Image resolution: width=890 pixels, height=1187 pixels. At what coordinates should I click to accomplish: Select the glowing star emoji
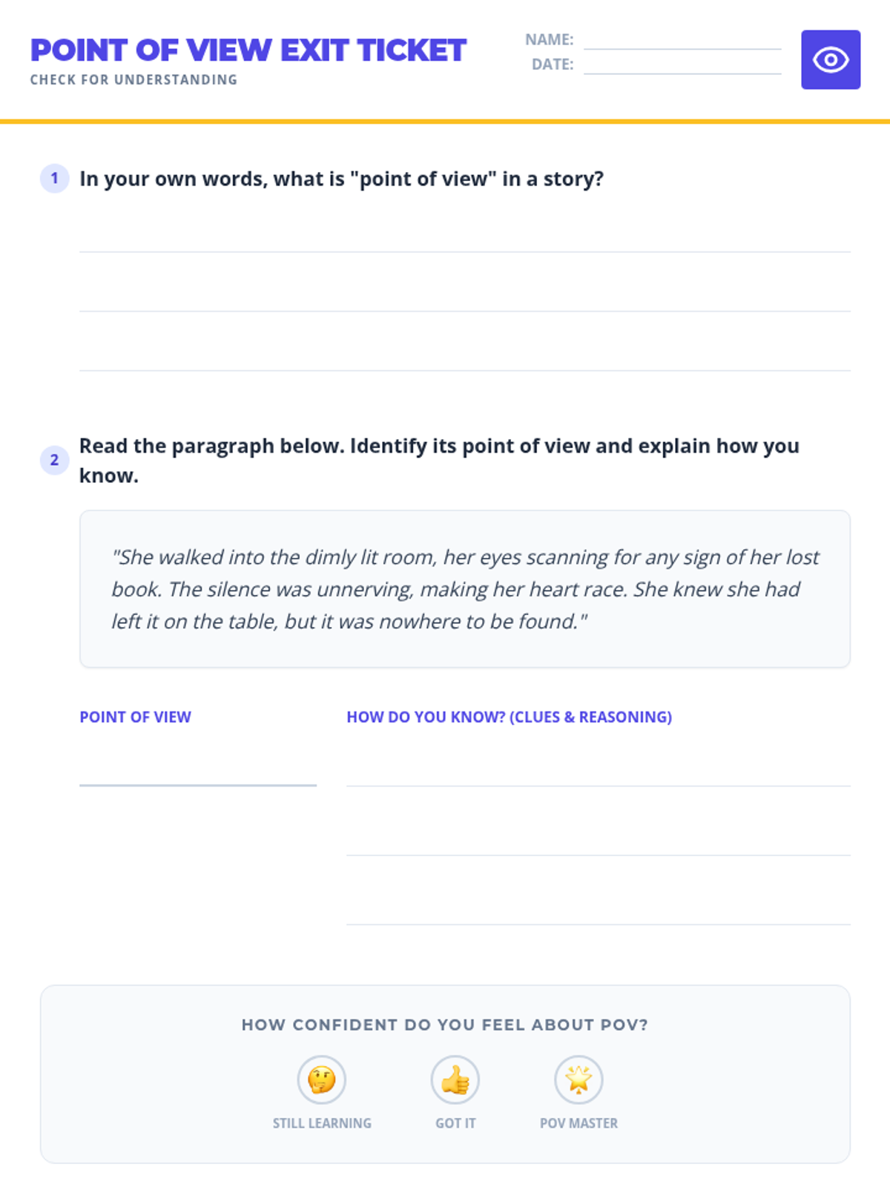coord(578,1079)
